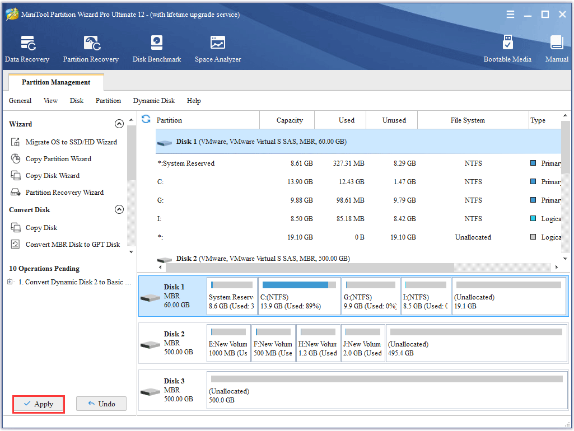
Task: Start the Copy Disk Wizard
Action: (45, 176)
